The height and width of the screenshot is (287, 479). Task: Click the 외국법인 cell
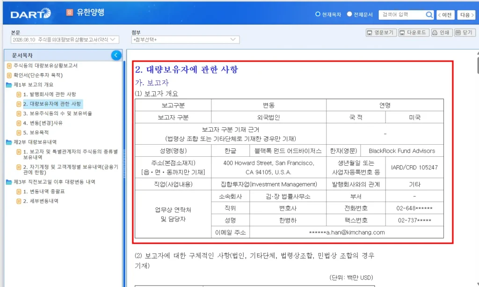[x=269, y=117]
